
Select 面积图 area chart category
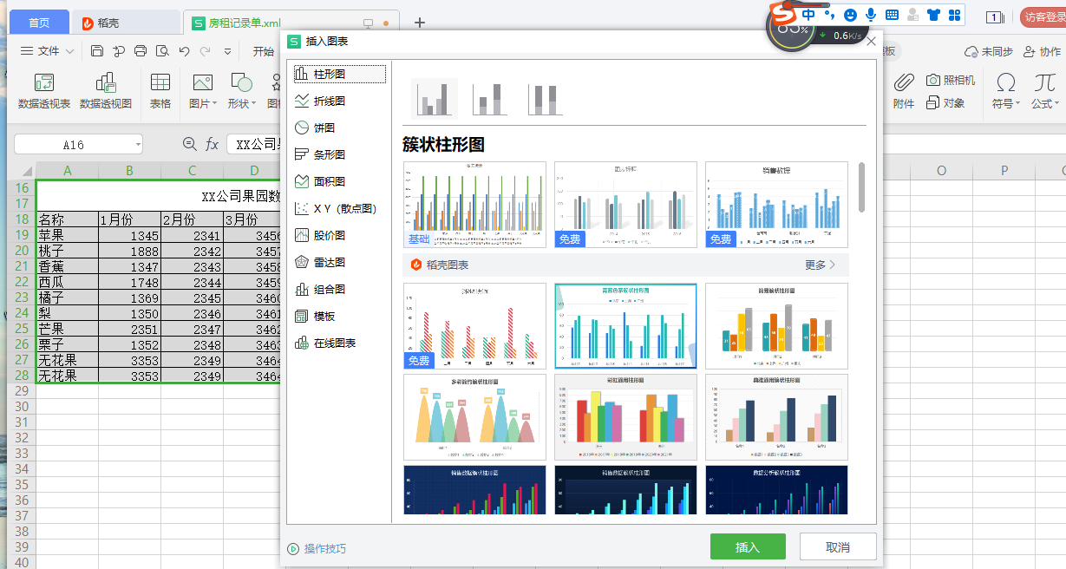pyautogui.click(x=320, y=182)
